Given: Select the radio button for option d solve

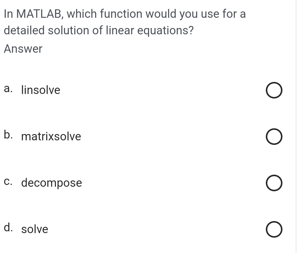Looking at the screenshot, I should point(274,229).
